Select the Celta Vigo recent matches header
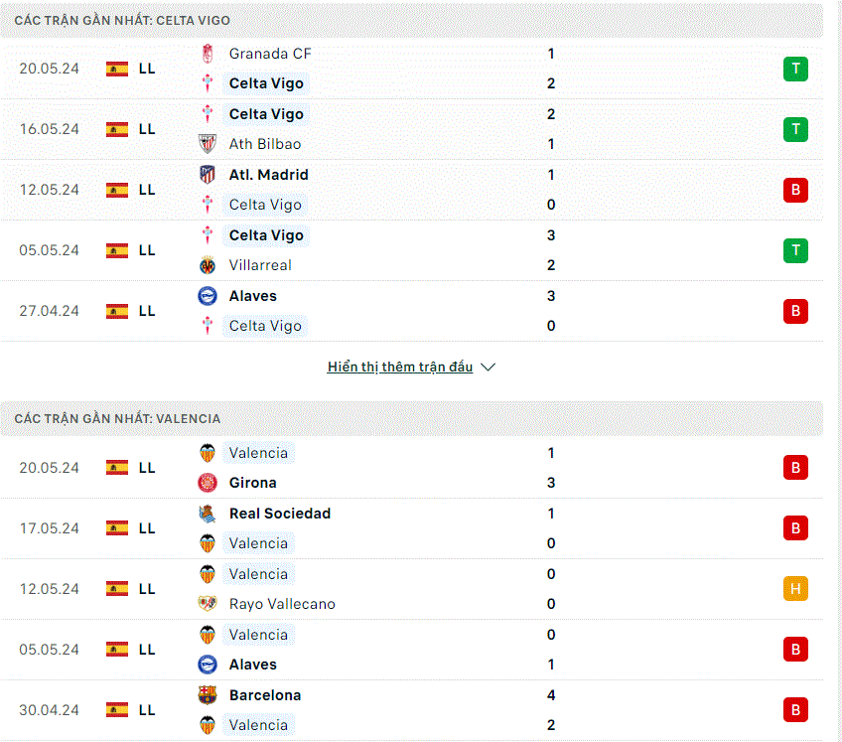Viewport: 842px width, 742px height. (x=411, y=21)
